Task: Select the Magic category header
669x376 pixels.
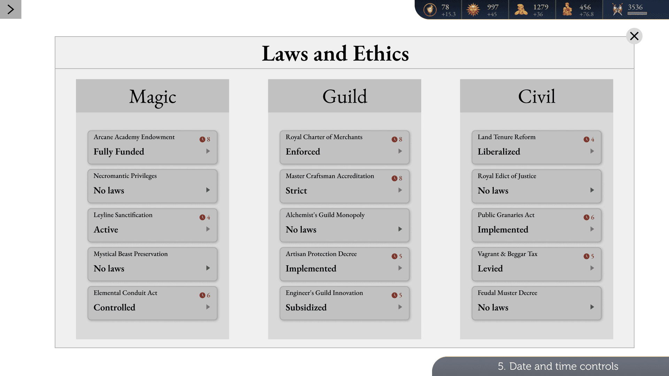Action: 152,96
